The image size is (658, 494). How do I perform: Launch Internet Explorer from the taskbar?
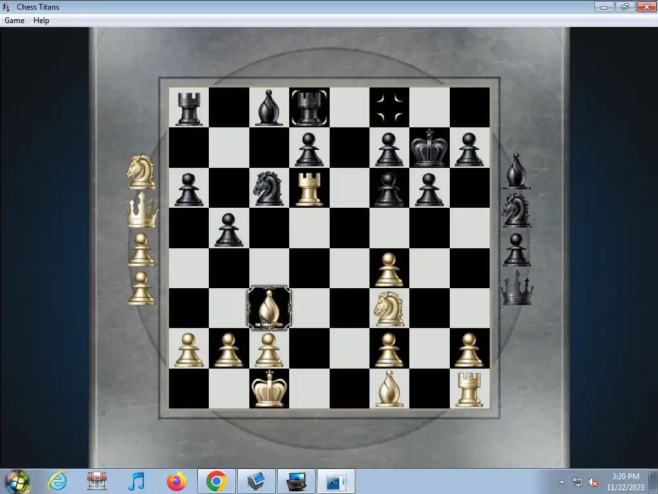[57, 481]
